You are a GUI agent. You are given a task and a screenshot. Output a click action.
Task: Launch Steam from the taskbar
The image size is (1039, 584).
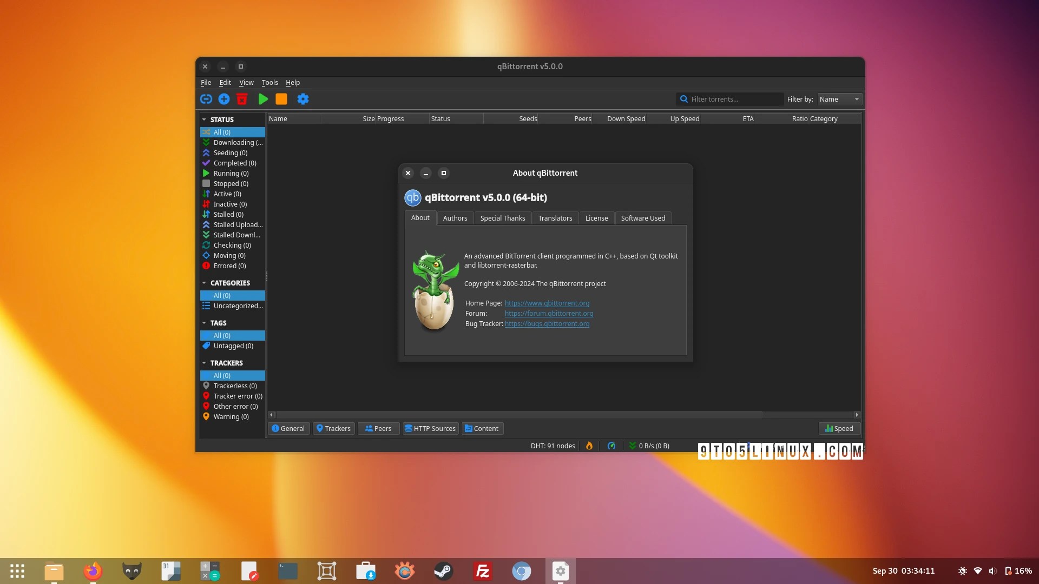point(443,571)
